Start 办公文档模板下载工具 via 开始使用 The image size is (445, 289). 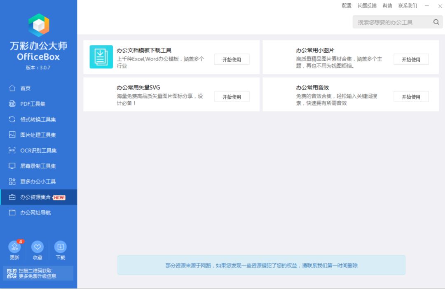point(232,59)
